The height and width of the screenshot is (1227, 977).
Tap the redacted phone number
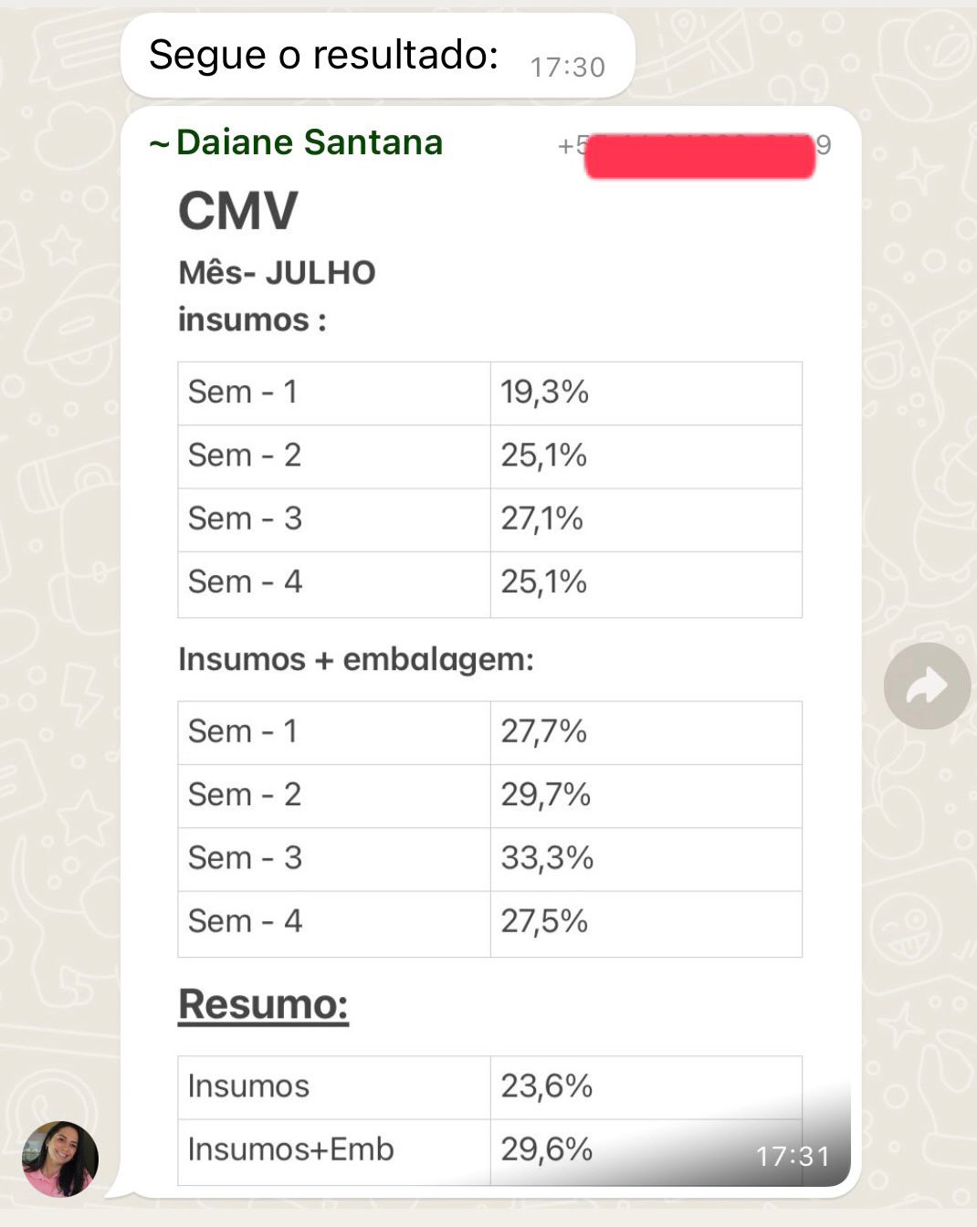click(x=699, y=155)
